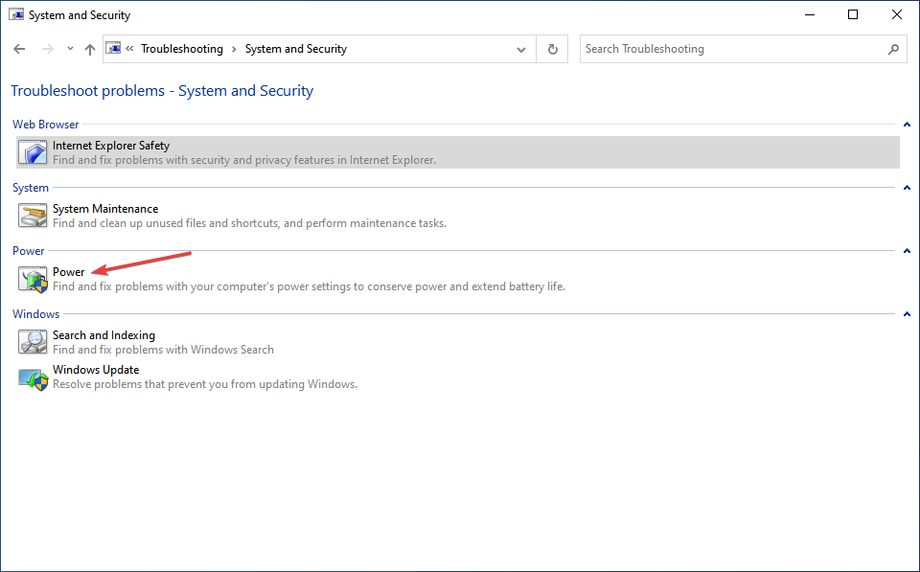Open the Windows Update troubleshooter icon
This screenshot has height=572, width=920.
33,379
